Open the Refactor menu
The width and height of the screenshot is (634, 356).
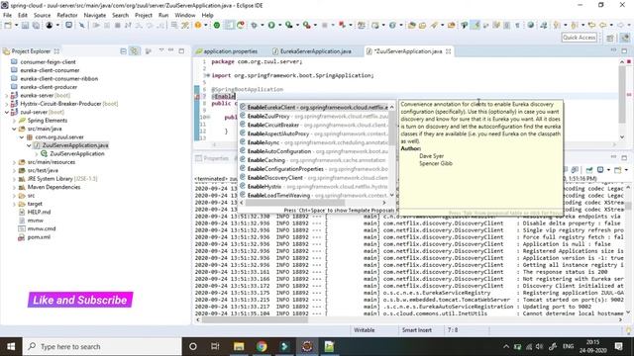point(67,15)
